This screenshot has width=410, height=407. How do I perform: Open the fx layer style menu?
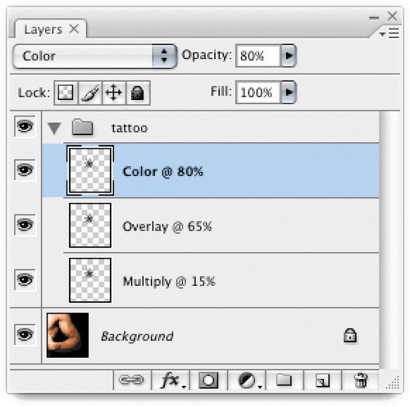coord(171,380)
